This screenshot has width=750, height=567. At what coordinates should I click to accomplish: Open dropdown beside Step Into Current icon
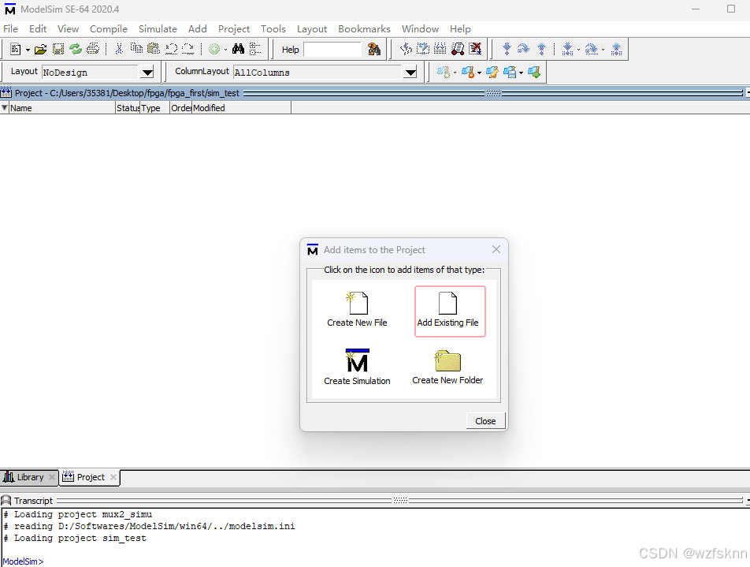click(578, 50)
